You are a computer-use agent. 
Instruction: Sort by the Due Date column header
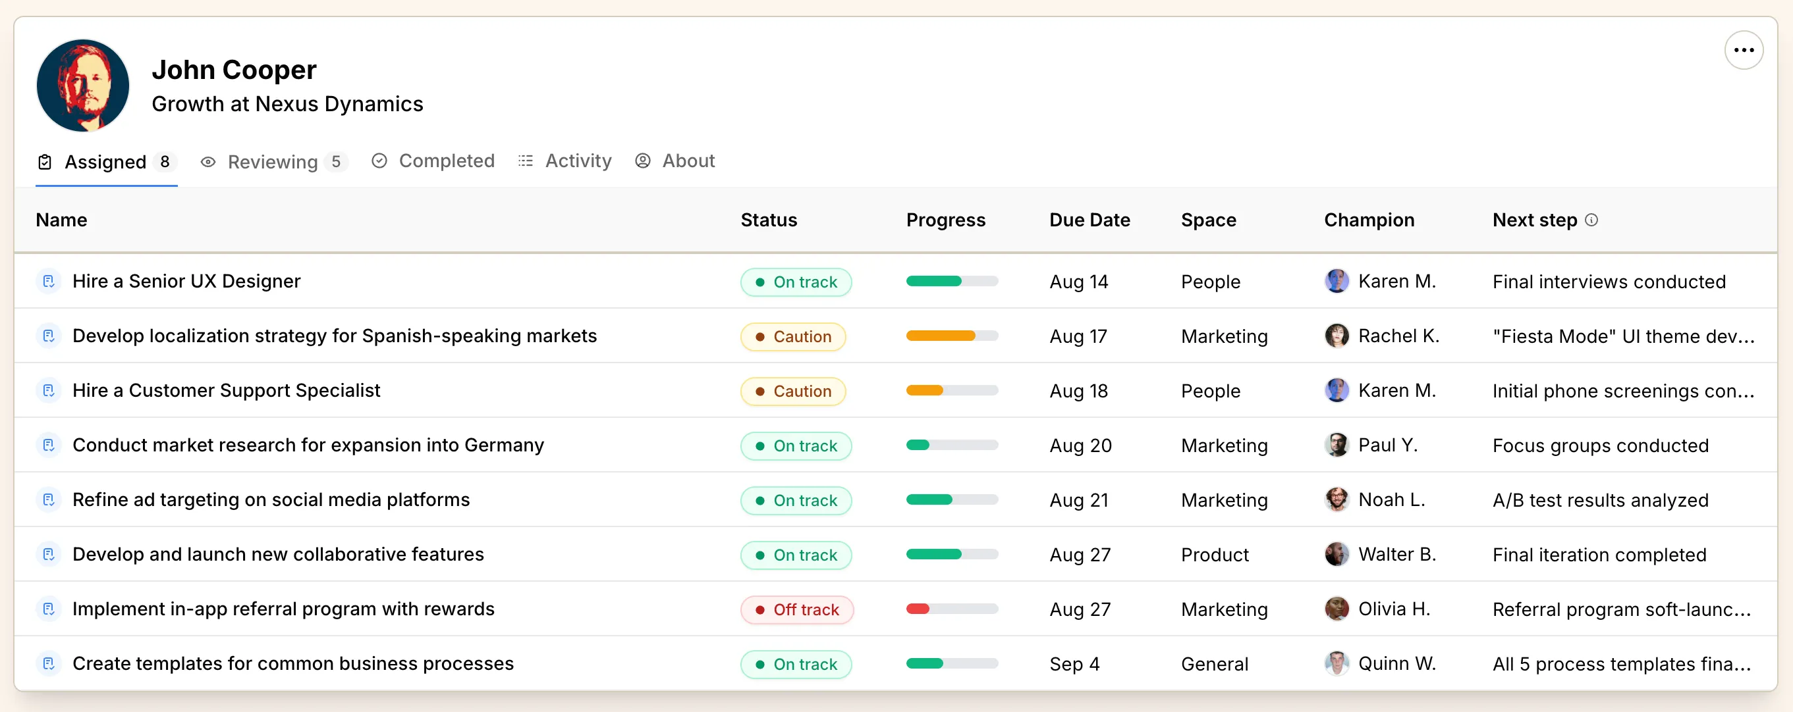point(1090,220)
